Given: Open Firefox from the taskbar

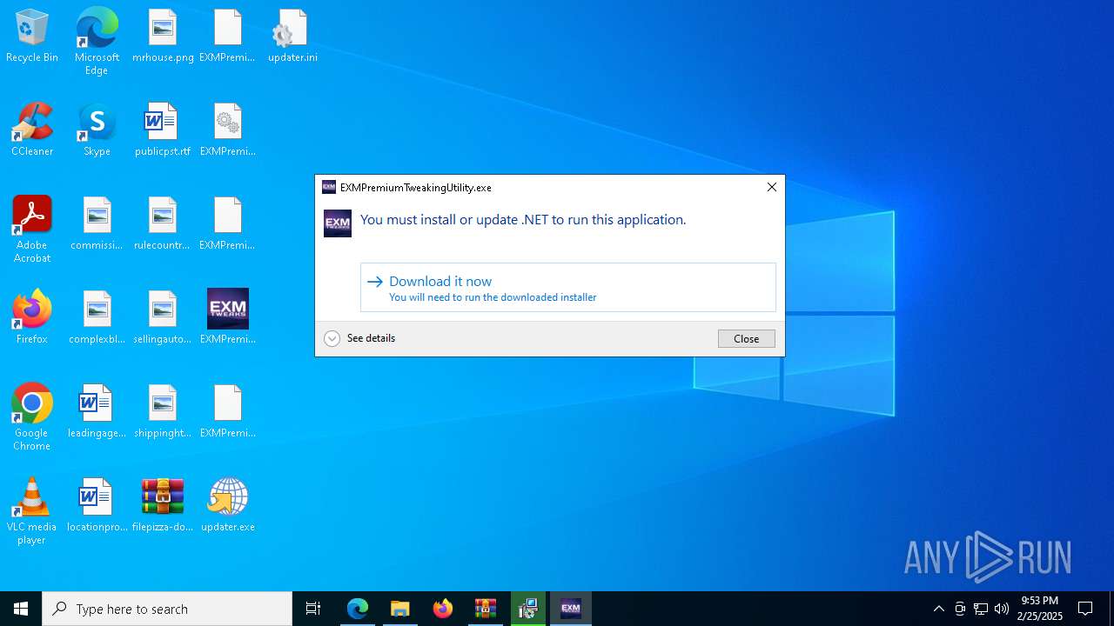Looking at the screenshot, I should pos(443,609).
